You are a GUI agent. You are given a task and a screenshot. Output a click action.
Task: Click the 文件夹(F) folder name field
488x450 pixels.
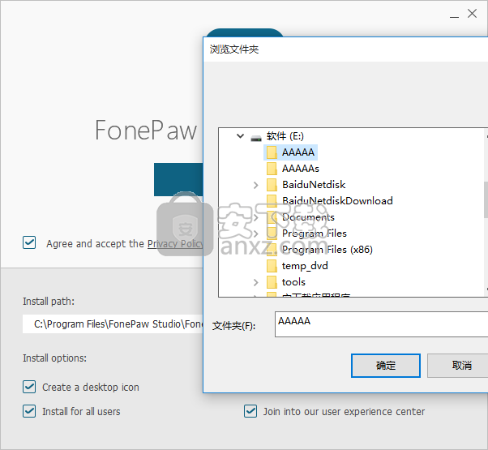coord(381,324)
